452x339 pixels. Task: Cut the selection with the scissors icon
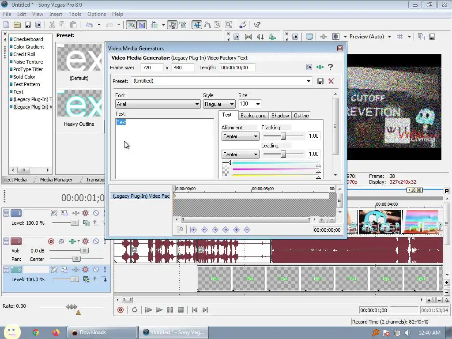[x=52, y=25]
